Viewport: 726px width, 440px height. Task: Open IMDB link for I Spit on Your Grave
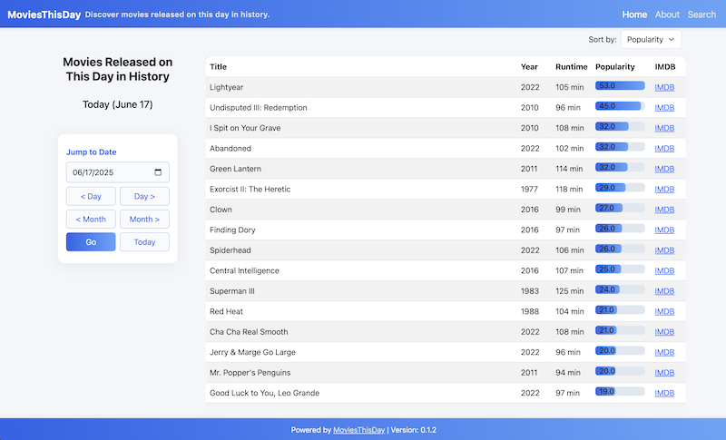[x=664, y=128]
